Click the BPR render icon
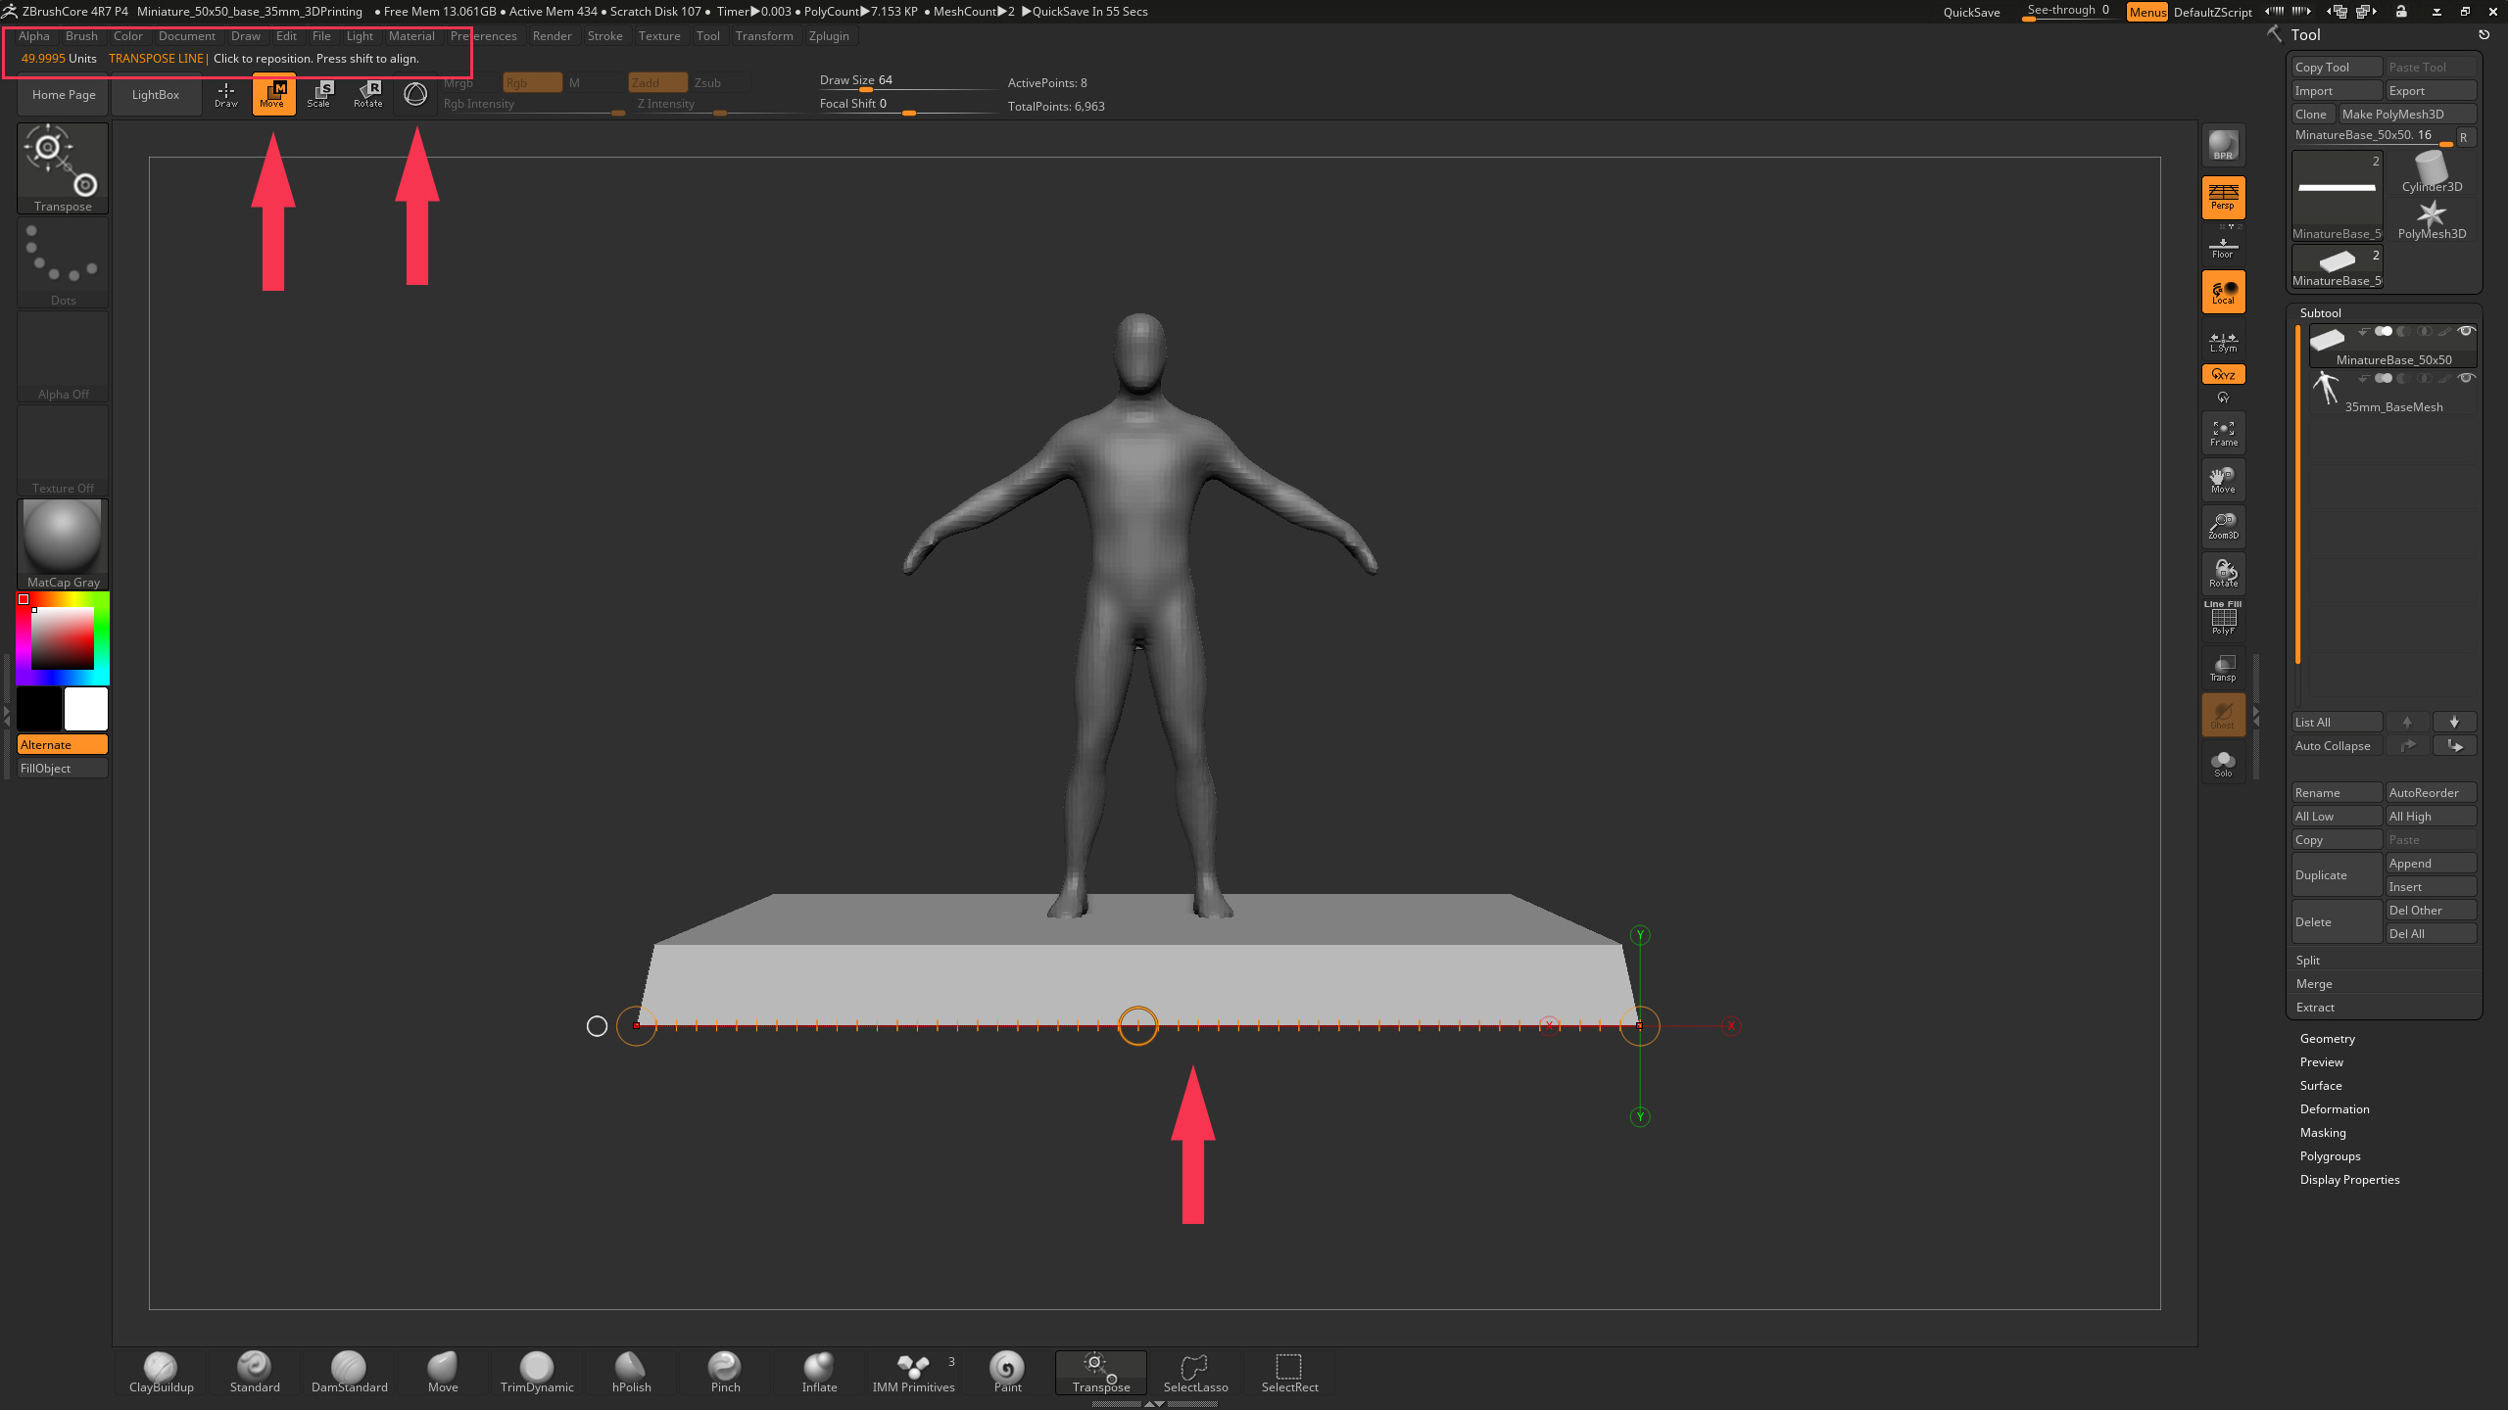Image resolution: width=2508 pixels, height=1410 pixels. [2223, 145]
